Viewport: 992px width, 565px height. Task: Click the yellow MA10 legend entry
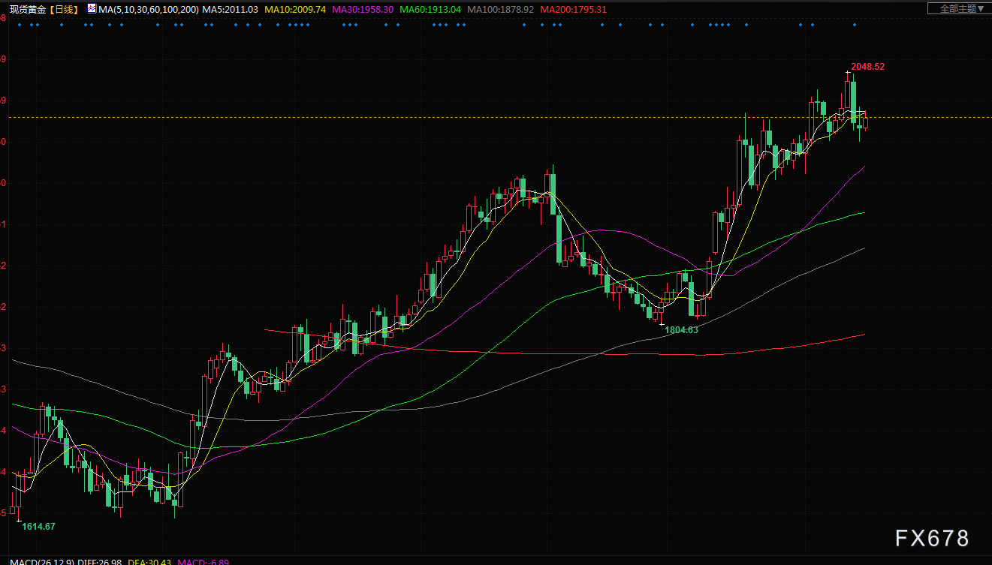pyautogui.click(x=295, y=10)
